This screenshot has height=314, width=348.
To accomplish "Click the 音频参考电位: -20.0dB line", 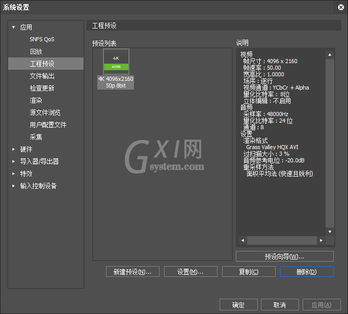I will coord(274,160).
